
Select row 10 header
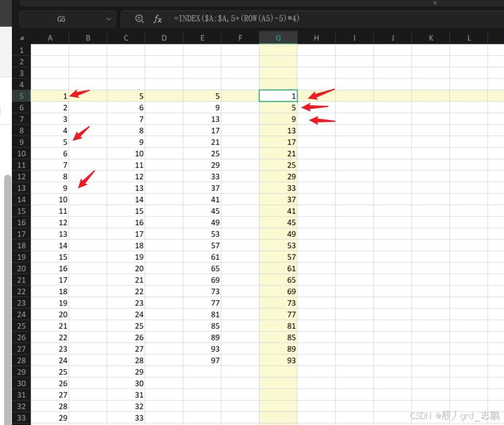tap(21, 153)
